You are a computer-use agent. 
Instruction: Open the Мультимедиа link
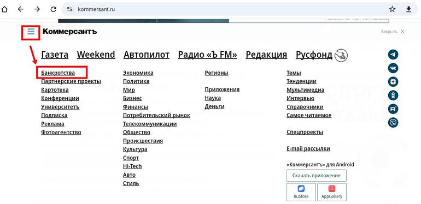tap(305, 90)
